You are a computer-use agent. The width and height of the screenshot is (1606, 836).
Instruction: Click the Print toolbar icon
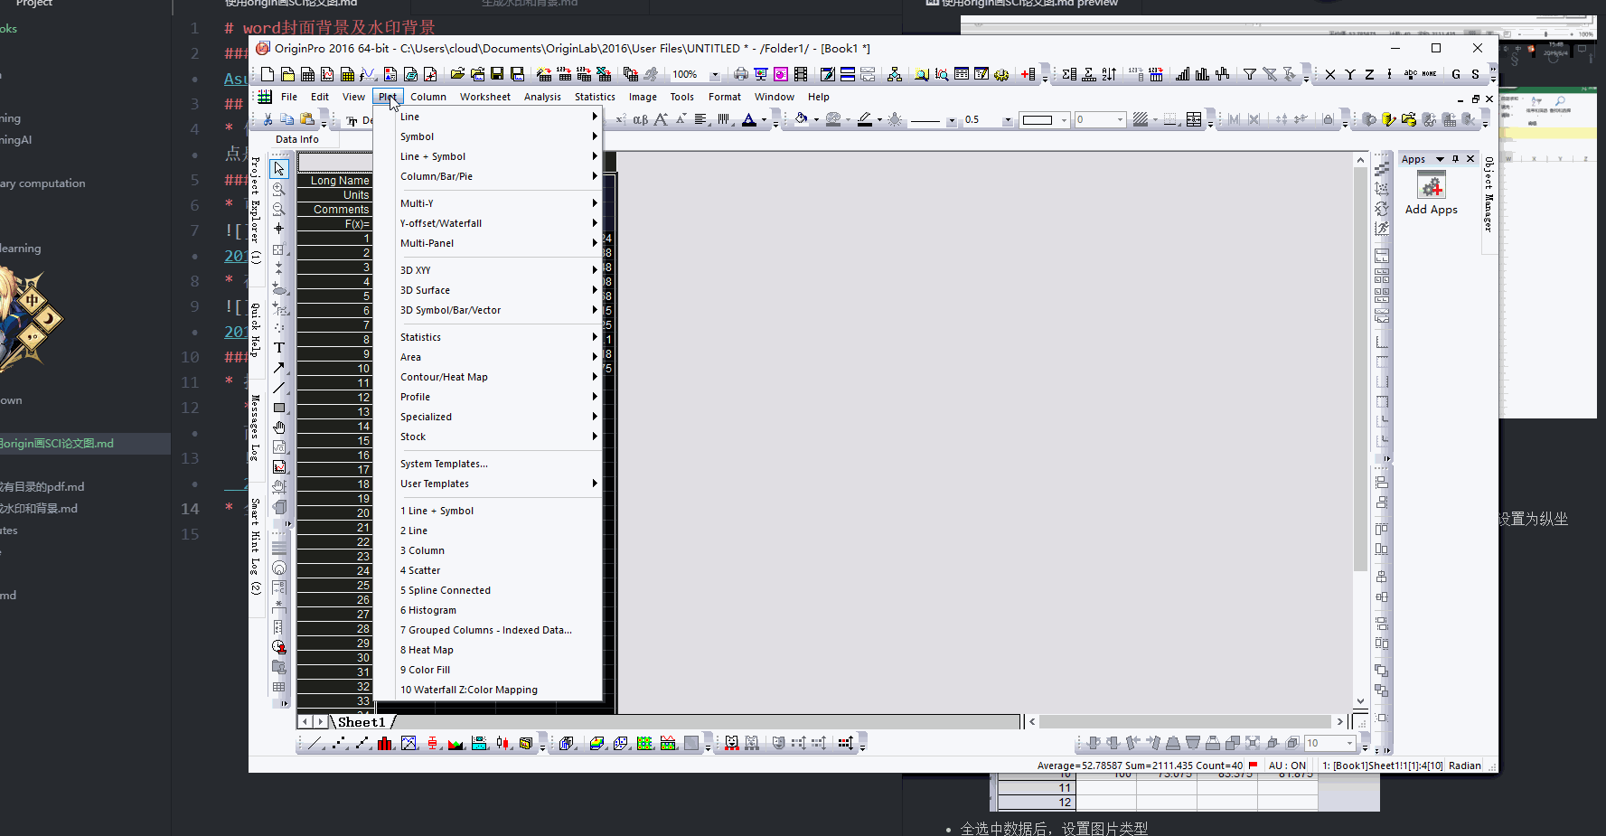click(741, 74)
